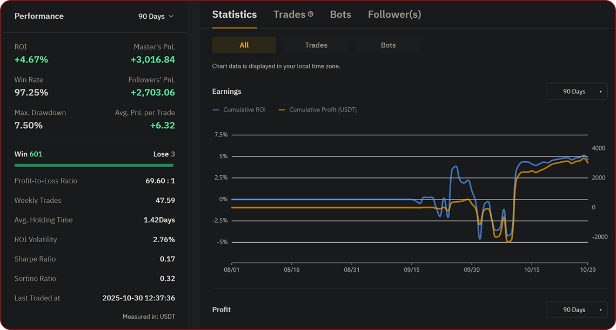Click the Sortino Ratio label
This screenshot has width=616, height=330.
(35, 278)
